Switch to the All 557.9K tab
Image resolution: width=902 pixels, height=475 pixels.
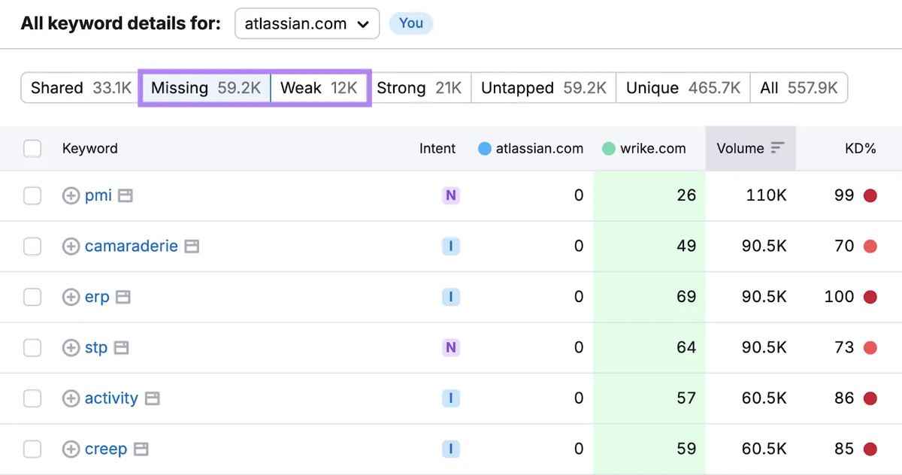(x=799, y=88)
